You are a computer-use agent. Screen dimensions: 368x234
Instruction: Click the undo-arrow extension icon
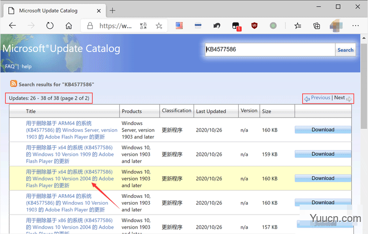pyautogui.click(x=217, y=26)
